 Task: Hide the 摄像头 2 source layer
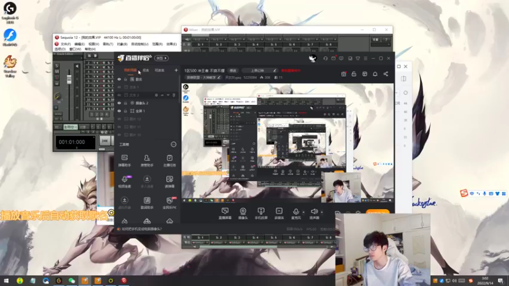point(119,103)
